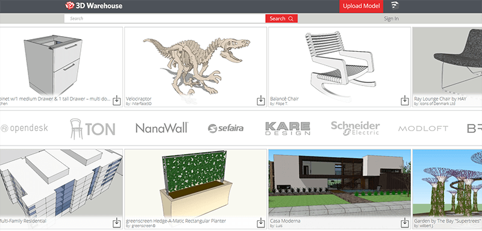Click the red Search button

pos(281,19)
